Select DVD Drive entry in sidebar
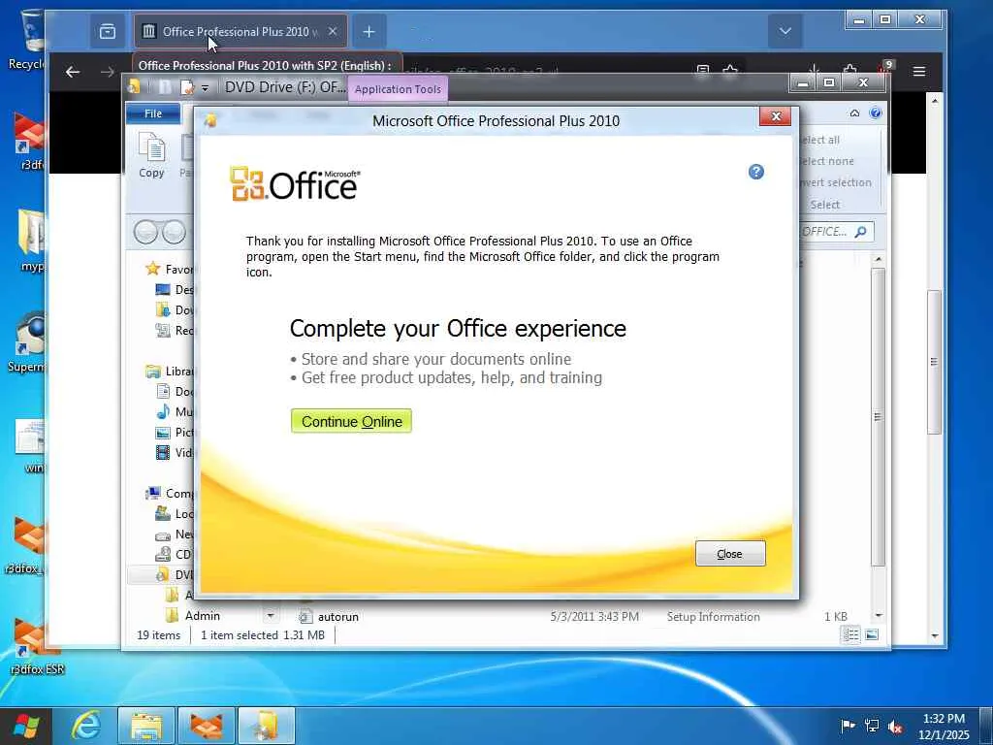 175,574
